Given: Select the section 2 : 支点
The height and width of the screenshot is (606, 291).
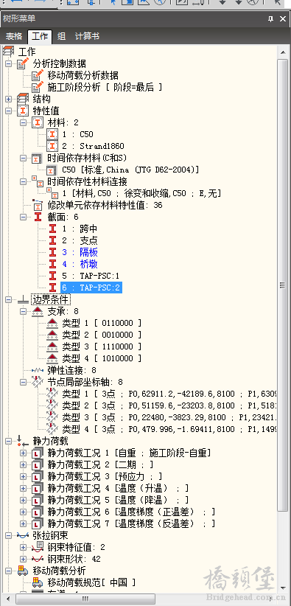Looking at the screenshot, I should [80, 241].
